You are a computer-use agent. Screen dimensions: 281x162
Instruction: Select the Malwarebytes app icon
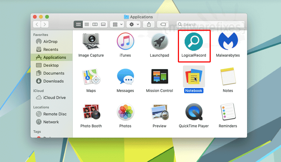coord(228,41)
